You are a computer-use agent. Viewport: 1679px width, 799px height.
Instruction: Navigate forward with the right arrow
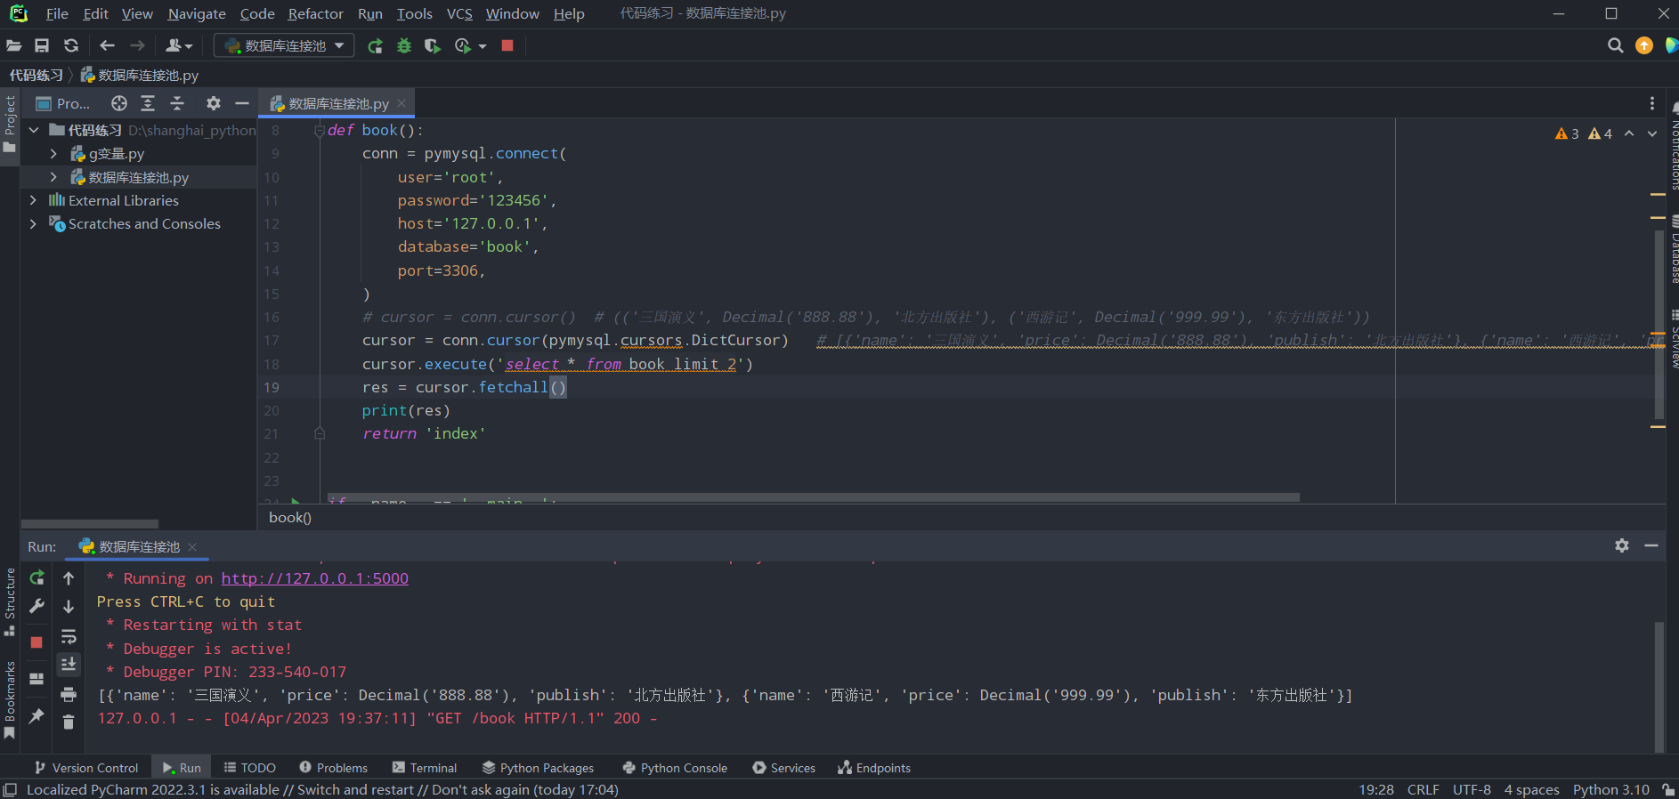(x=137, y=45)
